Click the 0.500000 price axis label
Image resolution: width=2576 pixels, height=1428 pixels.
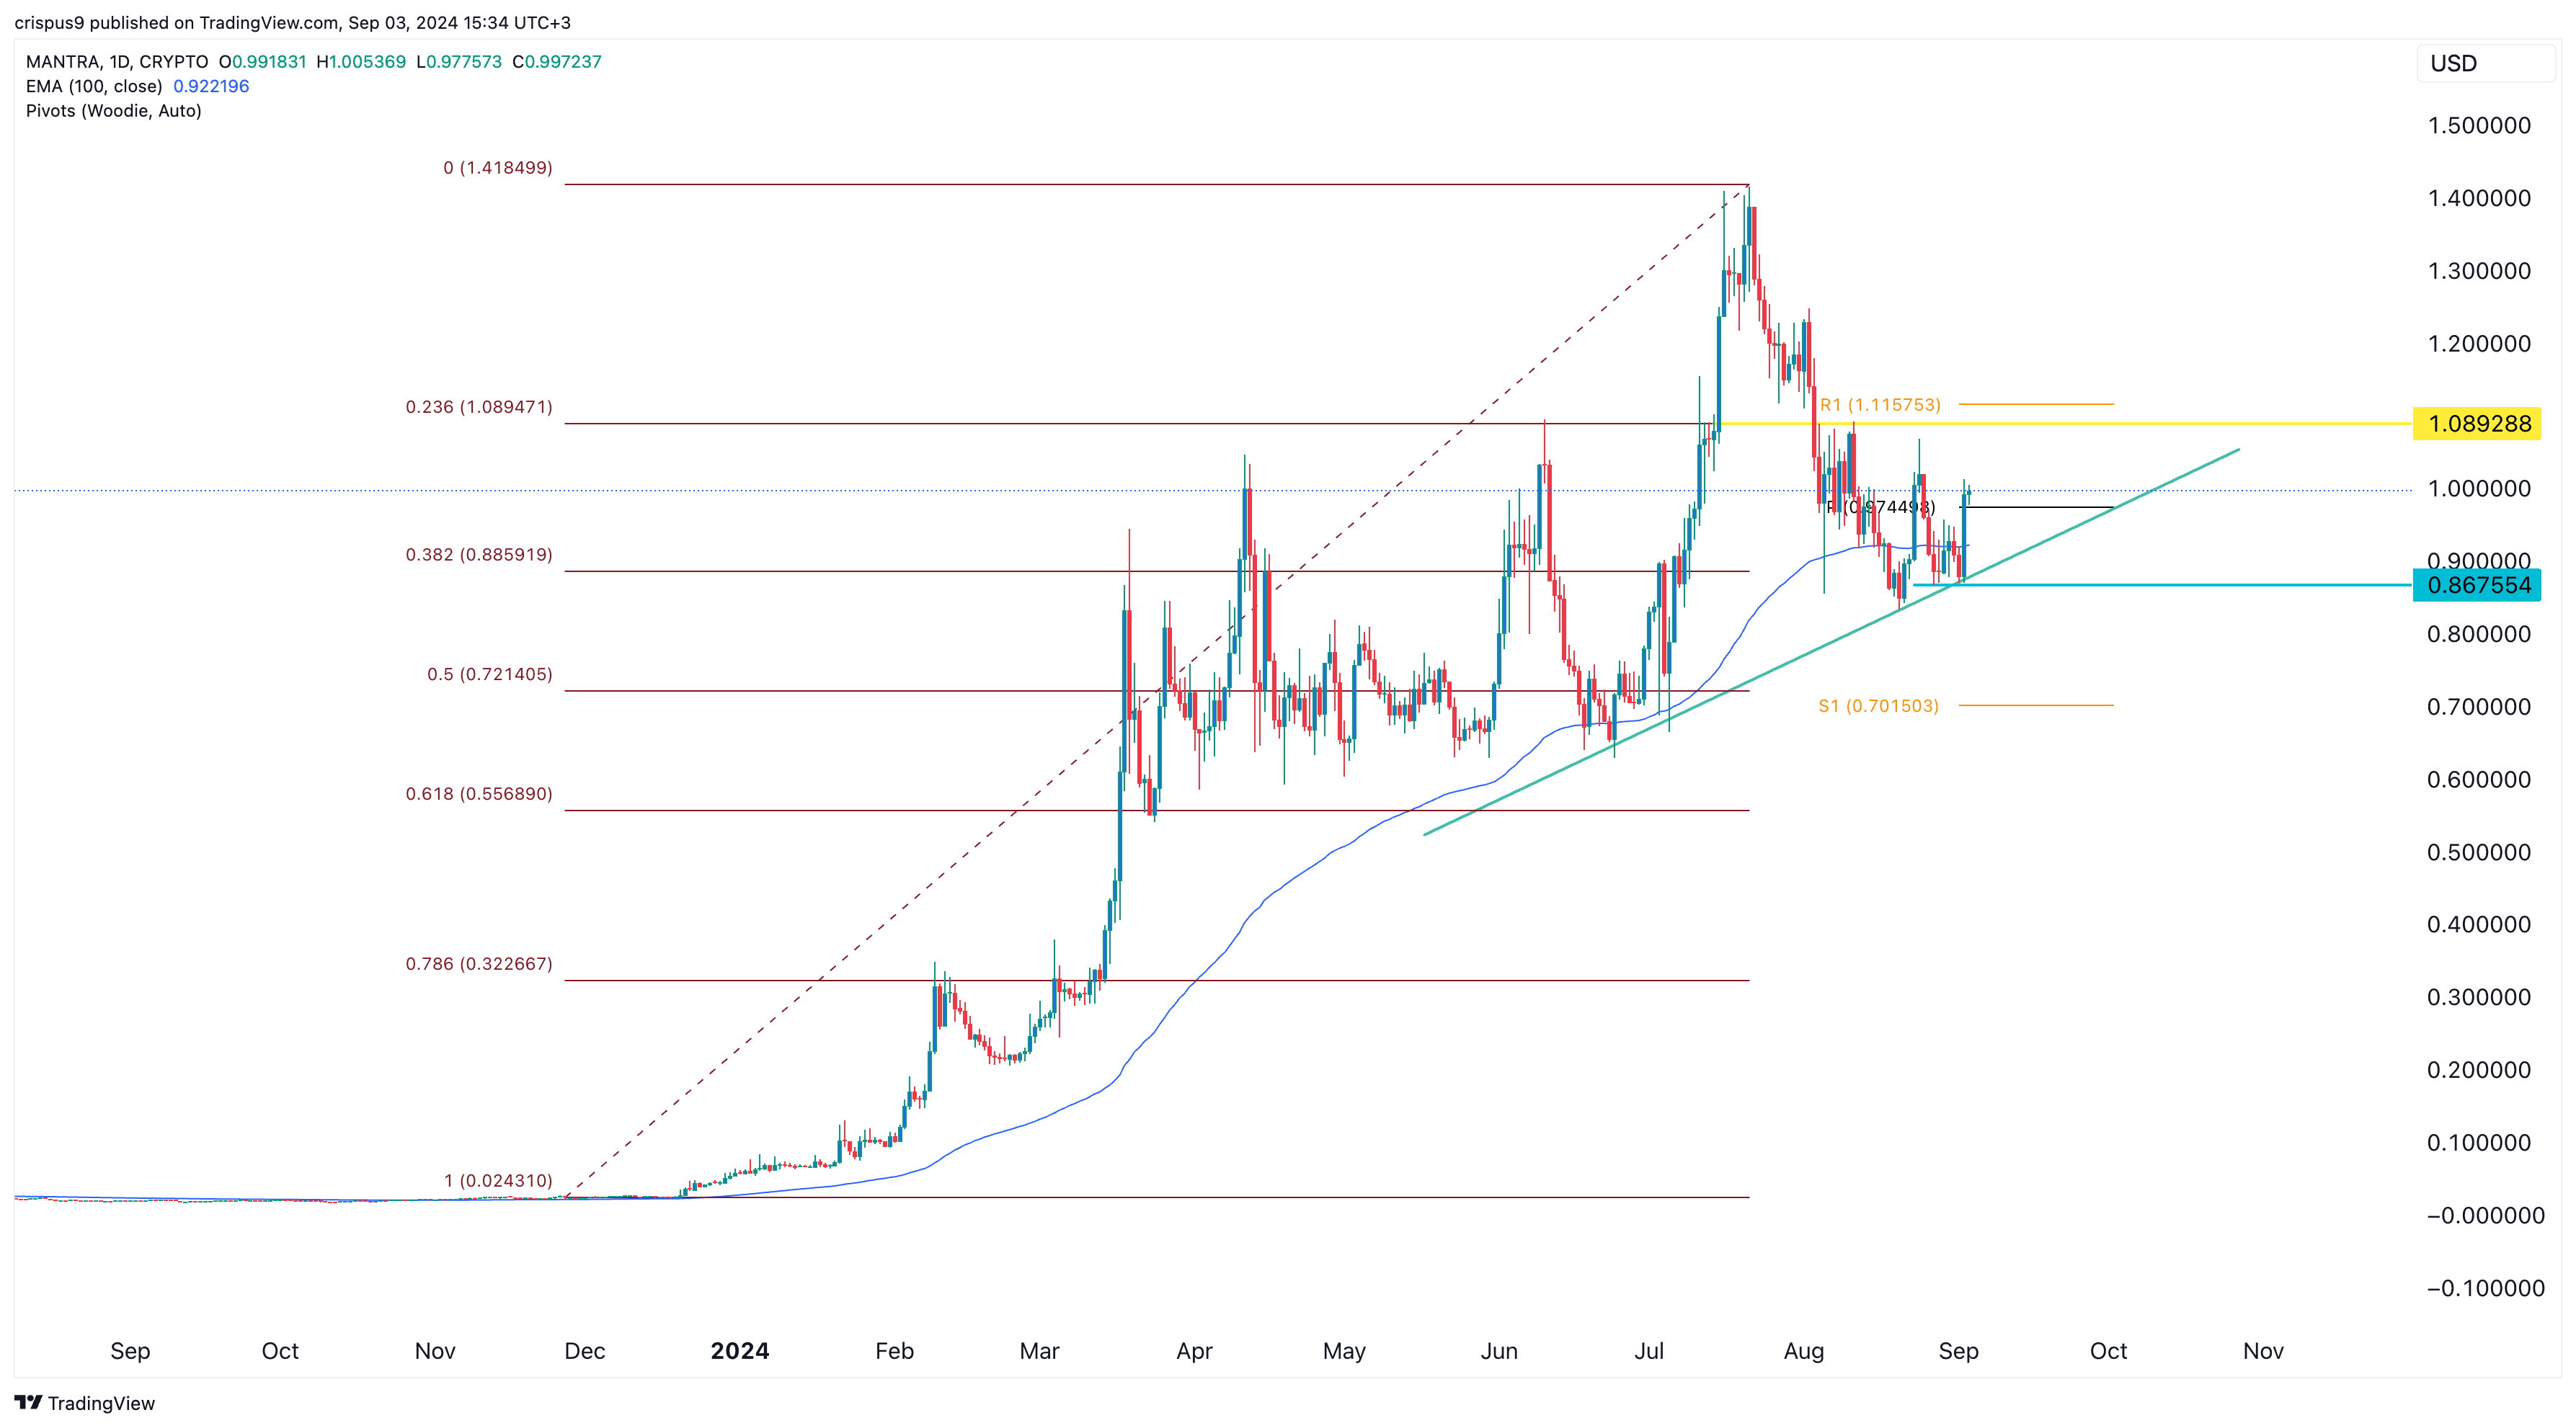pos(2479,852)
